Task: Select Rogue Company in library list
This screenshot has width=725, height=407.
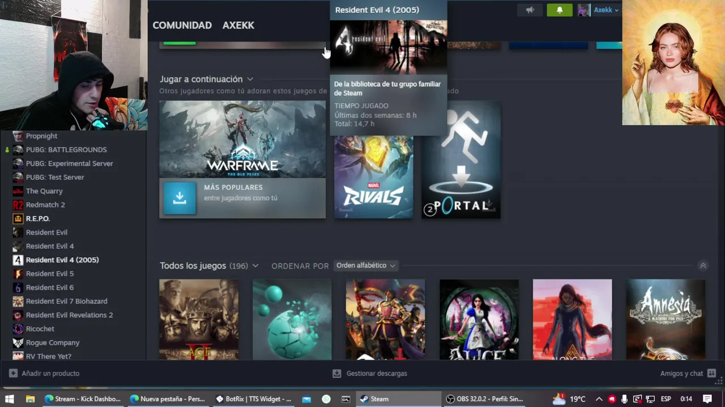Action: (x=53, y=343)
